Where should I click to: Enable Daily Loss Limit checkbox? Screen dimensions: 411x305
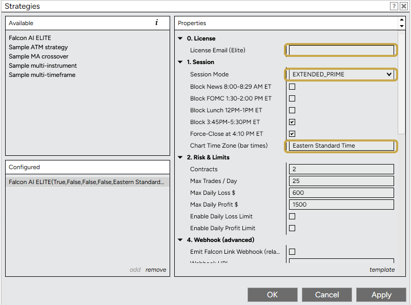pyautogui.click(x=292, y=216)
